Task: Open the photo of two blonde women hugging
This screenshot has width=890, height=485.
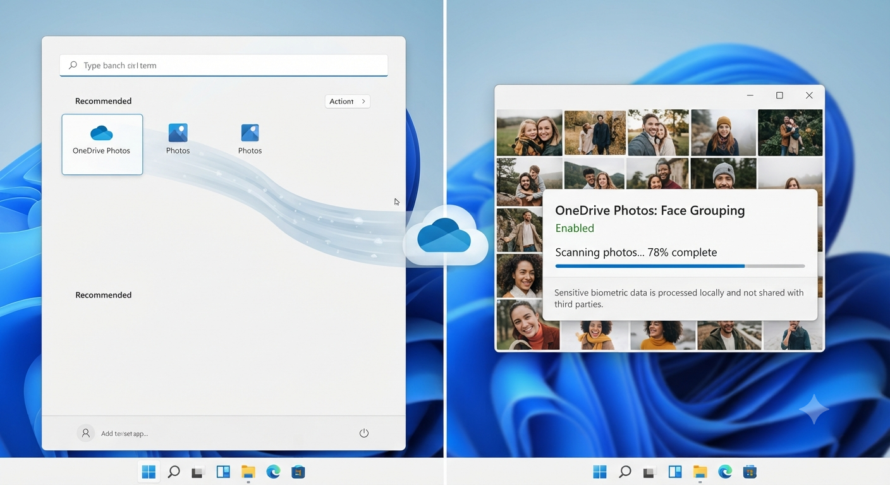Action: (529, 133)
